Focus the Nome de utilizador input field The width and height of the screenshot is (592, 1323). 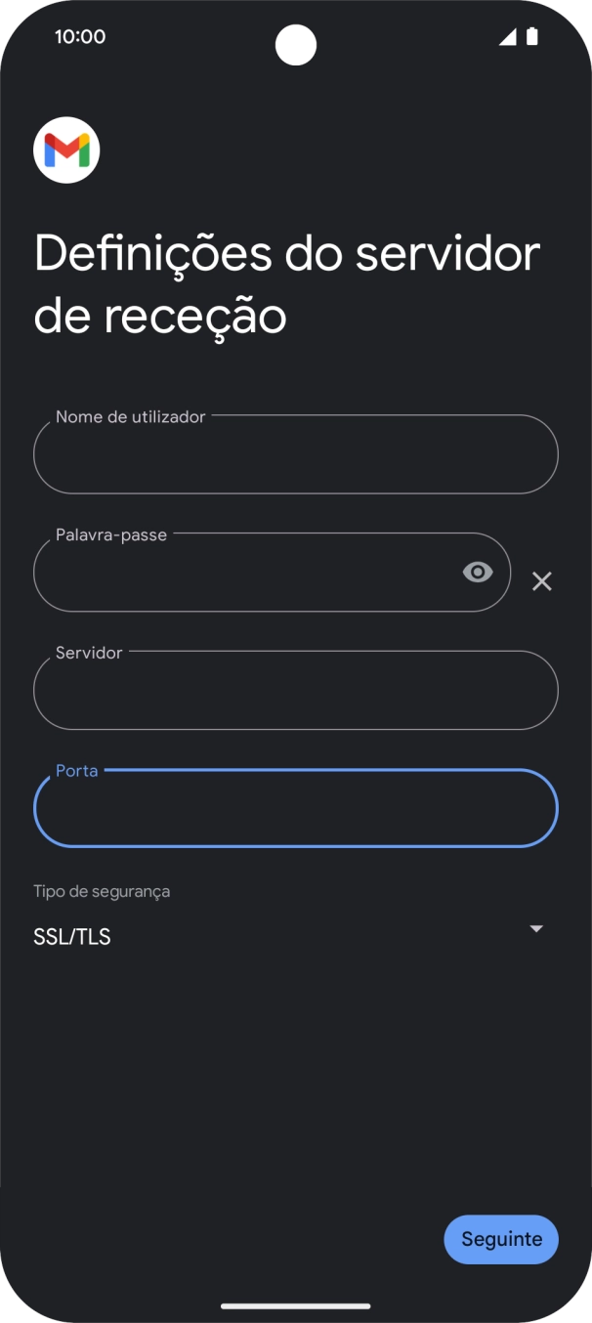(x=295, y=455)
